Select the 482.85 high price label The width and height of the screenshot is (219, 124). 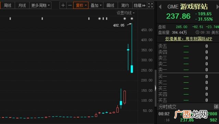pos(119,25)
